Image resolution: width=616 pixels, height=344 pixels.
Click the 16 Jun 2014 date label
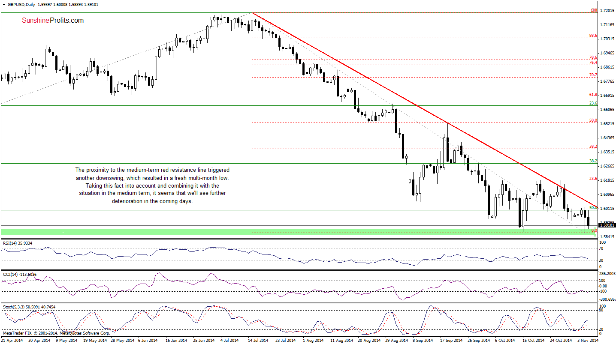176,340
